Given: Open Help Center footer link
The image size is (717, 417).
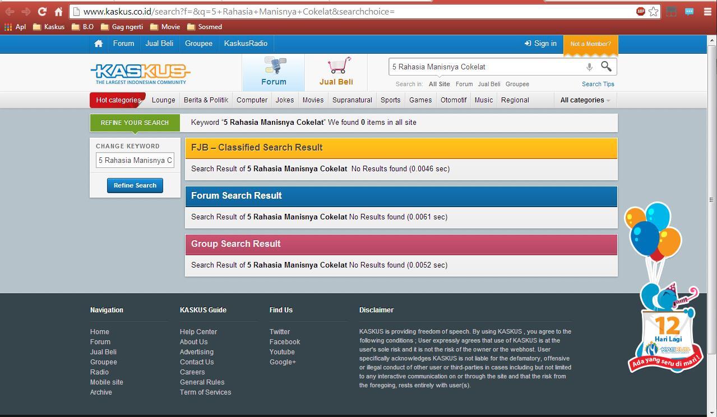Looking at the screenshot, I should pos(198,332).
